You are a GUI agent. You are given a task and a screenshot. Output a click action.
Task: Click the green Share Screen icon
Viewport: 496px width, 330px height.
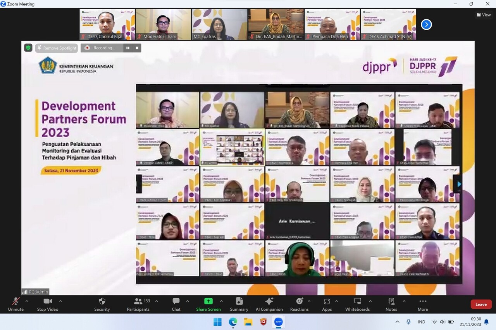pos(208,301)
